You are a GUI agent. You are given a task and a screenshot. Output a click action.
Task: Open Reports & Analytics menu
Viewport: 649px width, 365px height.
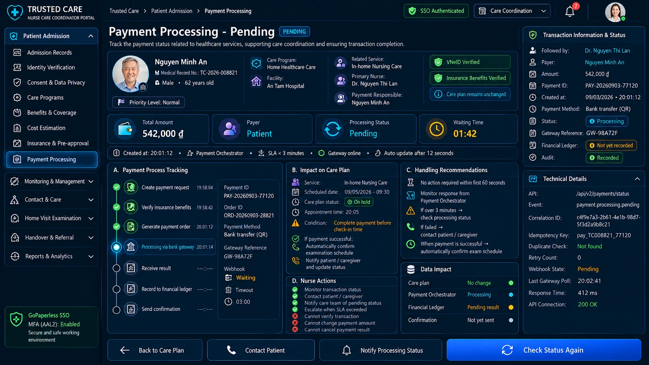coord(52,256)
